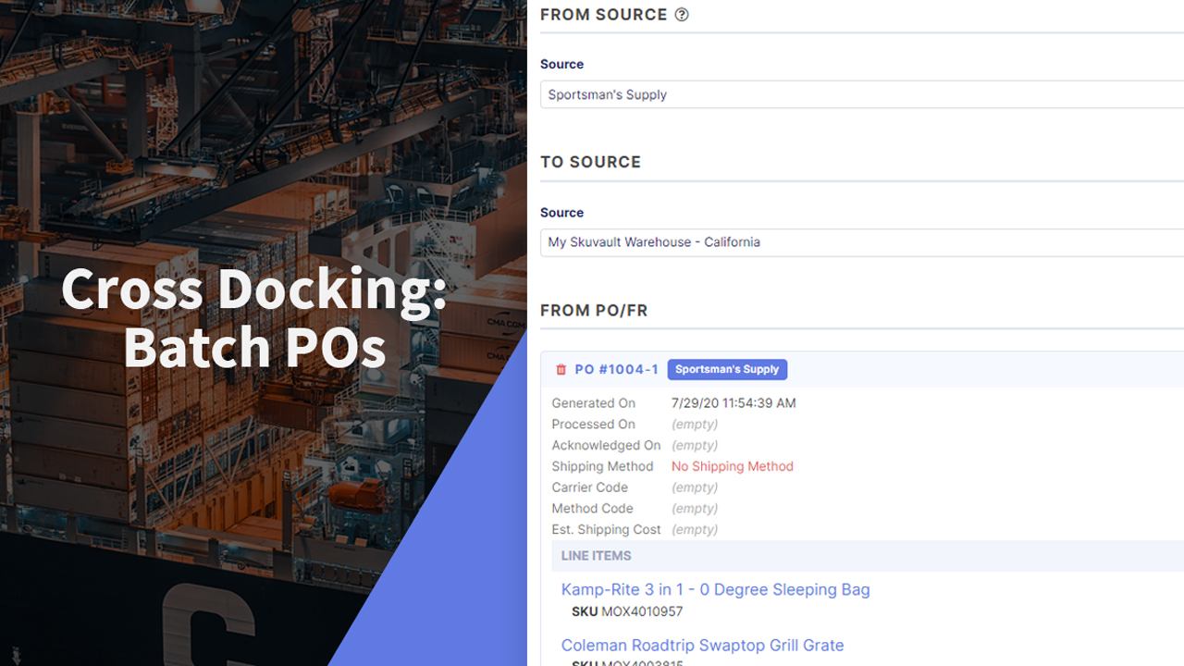Click the SKU value MOX4010957
This screenshot has height=666, width=1184.
(x=642, y=611)
